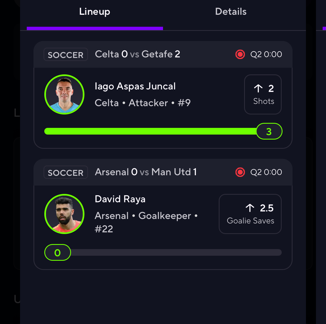
Task: Click the Iago Aspas Juncal player name
Action: tap(135, 86)
